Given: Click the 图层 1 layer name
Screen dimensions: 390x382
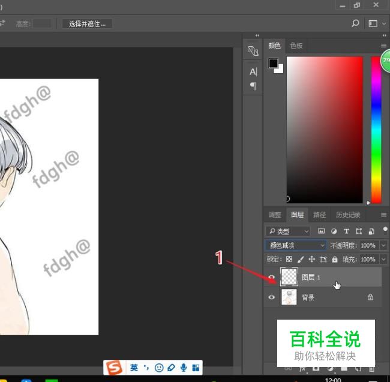Looking at the screenshot, I should (x=311, y=277).
